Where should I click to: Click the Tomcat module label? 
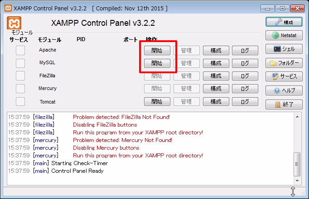click(x=48, y=102)
